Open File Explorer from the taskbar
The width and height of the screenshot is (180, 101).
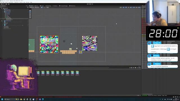tap(21, 99)
